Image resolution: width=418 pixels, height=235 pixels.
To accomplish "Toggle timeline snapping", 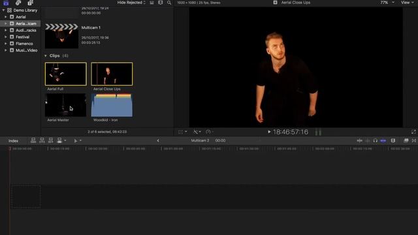I will 383,140.
